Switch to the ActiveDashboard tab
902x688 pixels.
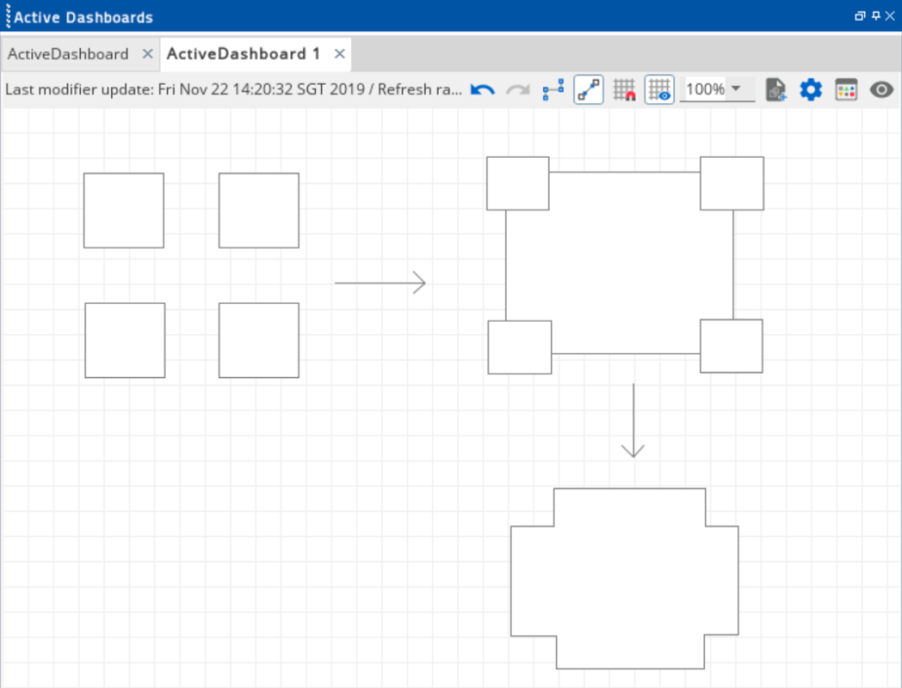click(x=68, y=54)
